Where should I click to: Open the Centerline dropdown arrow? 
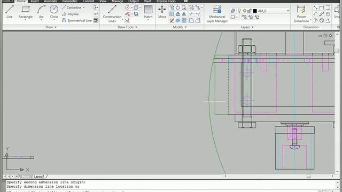(x=84, y=7)
